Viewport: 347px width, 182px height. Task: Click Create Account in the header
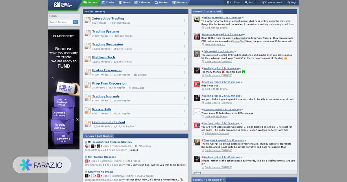click(272, 3)
